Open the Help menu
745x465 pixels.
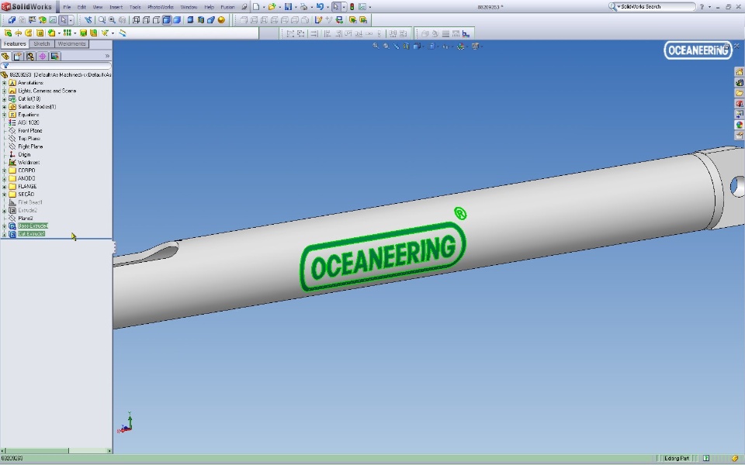(209, 7)
